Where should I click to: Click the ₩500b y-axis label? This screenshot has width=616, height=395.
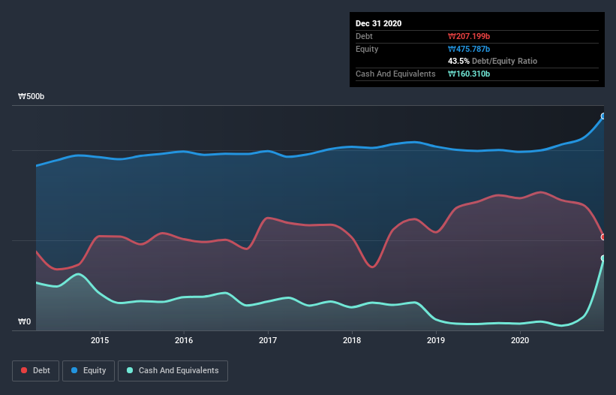point(31,96)
